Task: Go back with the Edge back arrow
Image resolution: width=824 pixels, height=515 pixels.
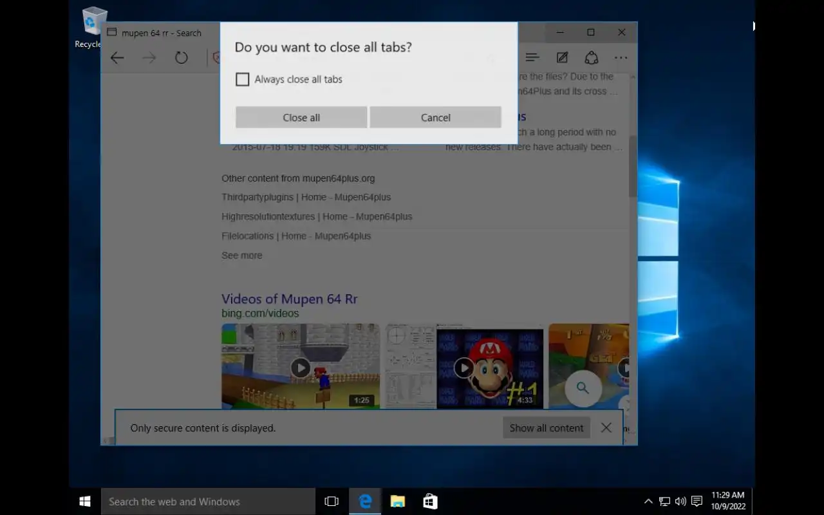Action: (x=117, y=58)
